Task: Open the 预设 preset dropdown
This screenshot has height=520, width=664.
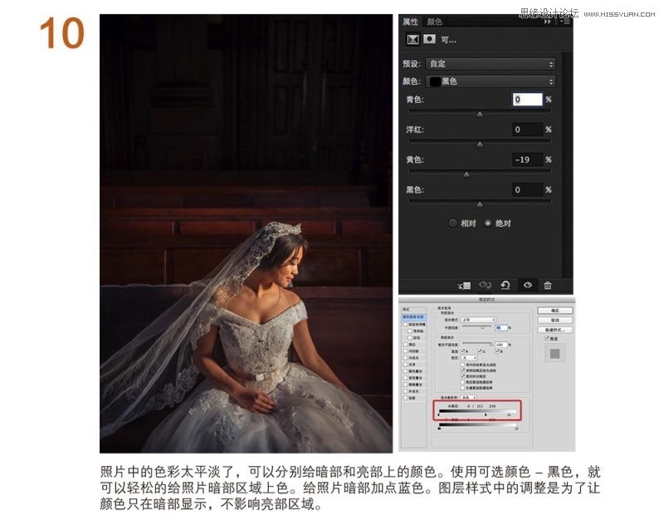Action: point(491,64)
